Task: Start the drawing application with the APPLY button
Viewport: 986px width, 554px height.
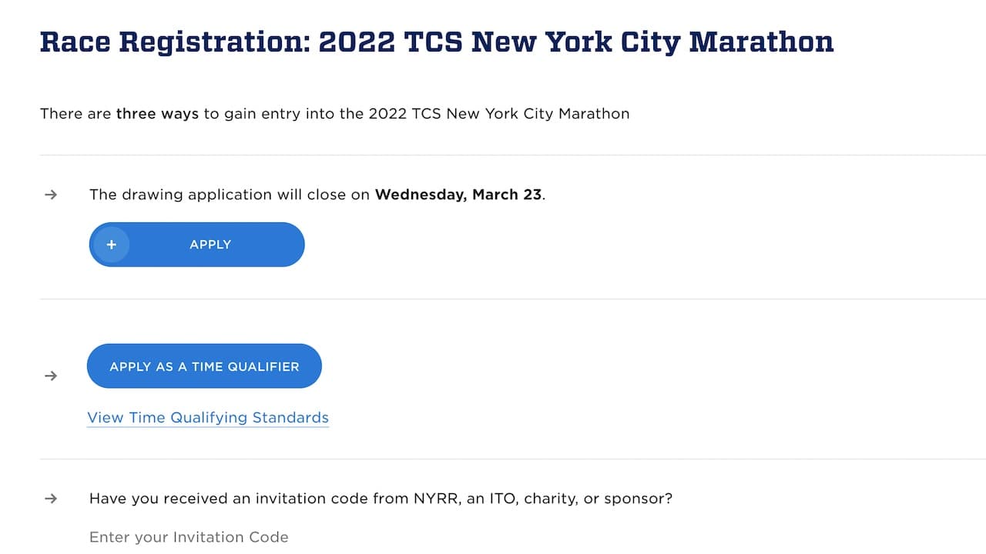Action: pos(197,245)
